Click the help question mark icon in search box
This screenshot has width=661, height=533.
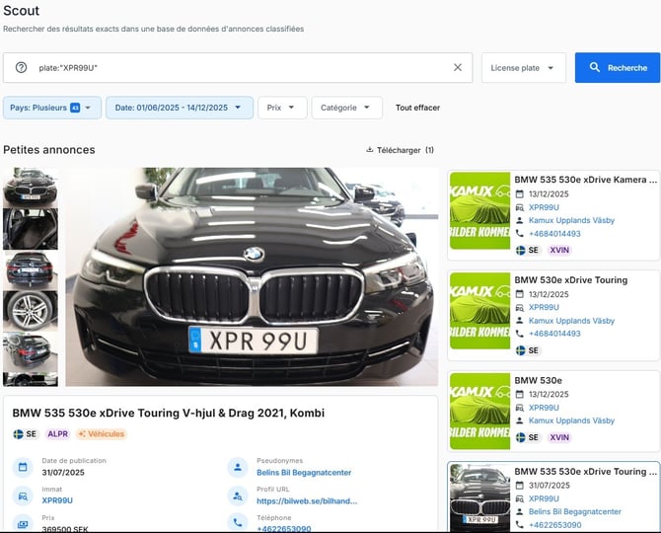click(x=21, y=67)
